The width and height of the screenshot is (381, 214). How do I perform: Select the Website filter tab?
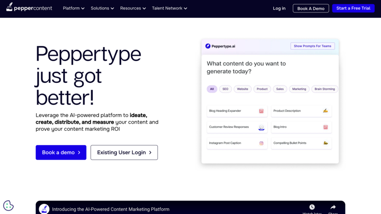[x=242, y=89]
